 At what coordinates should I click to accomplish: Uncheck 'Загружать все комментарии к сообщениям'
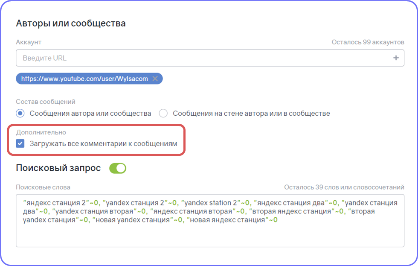(x=20, y=143)
